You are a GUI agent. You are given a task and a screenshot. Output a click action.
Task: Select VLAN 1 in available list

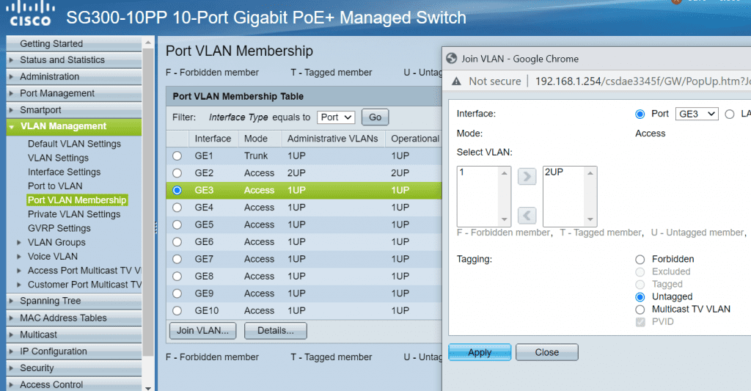pyautogui.click(x=478, y=172)
